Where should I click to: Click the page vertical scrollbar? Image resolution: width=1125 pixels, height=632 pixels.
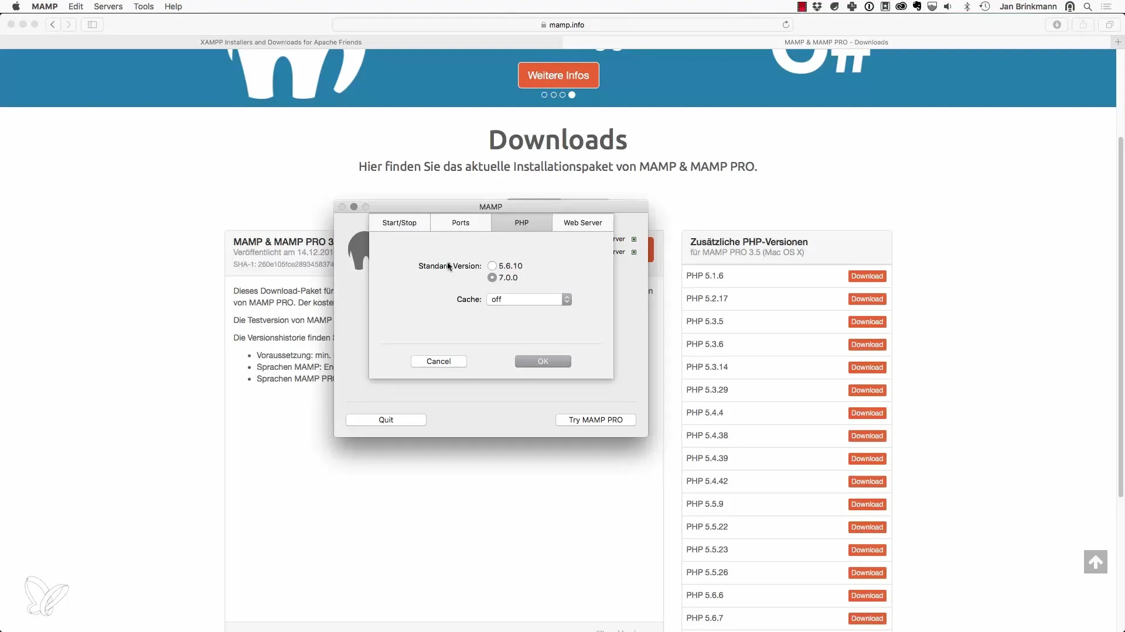1120,316
